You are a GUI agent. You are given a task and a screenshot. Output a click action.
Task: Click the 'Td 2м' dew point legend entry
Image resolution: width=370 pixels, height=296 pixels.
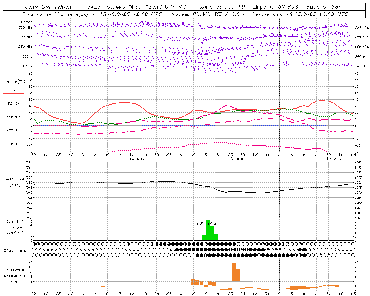(13, 103)
